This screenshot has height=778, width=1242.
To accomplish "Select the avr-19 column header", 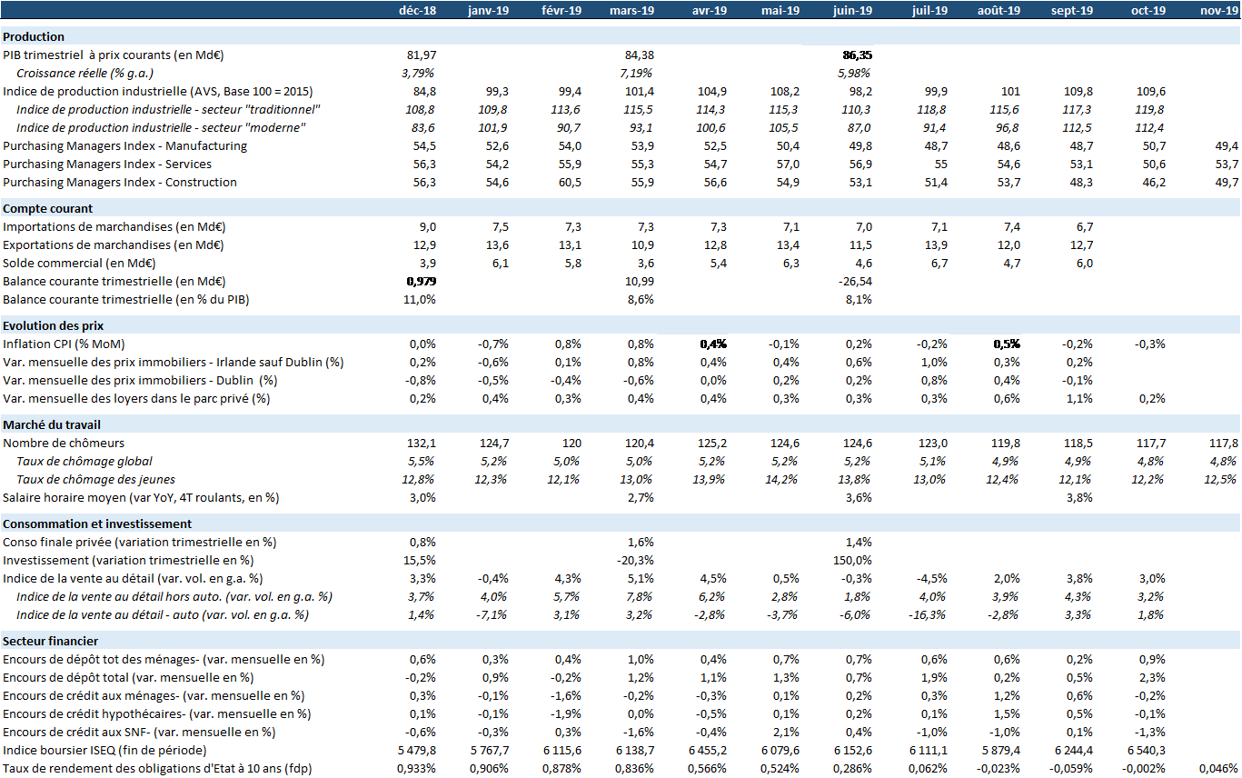I will (710, 10).
